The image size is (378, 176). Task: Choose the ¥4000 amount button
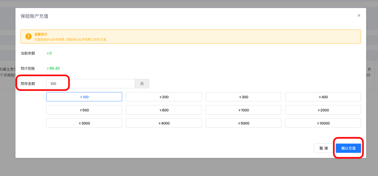point(164,123)
